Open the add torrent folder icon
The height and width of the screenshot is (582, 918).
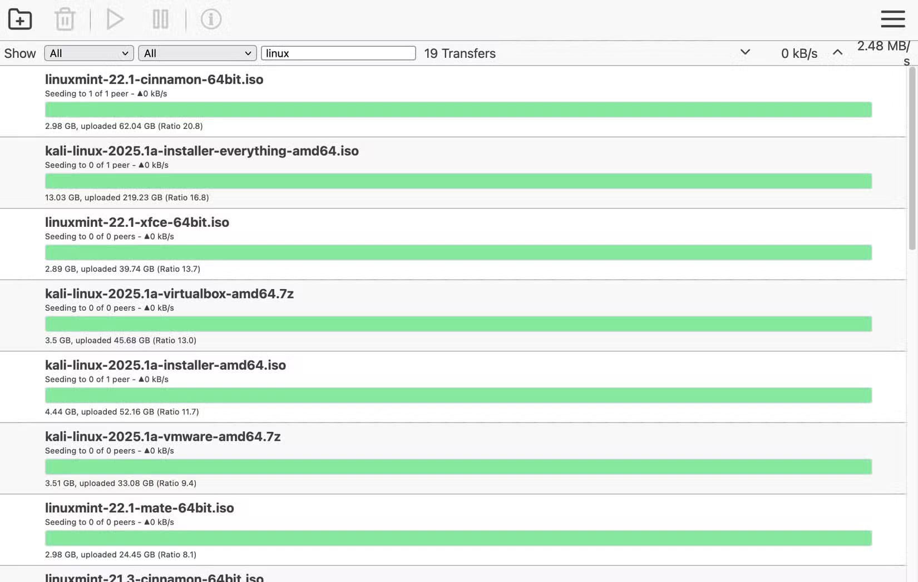click(x=20, y=19)
